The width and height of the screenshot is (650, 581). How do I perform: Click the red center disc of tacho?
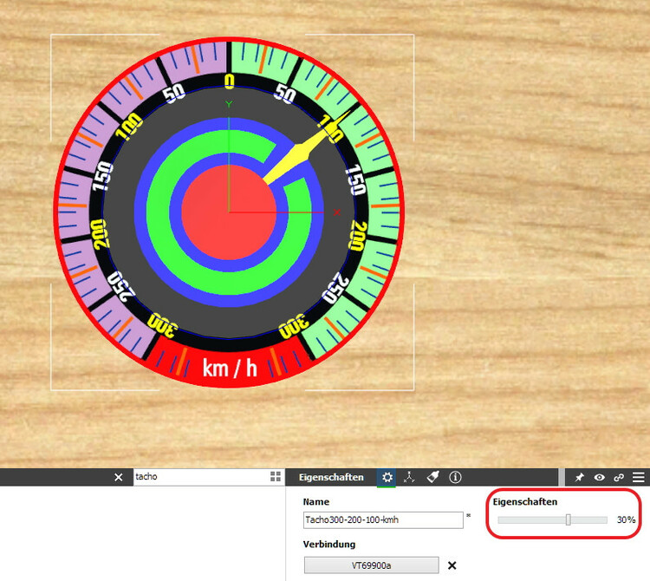pos(229,212)
